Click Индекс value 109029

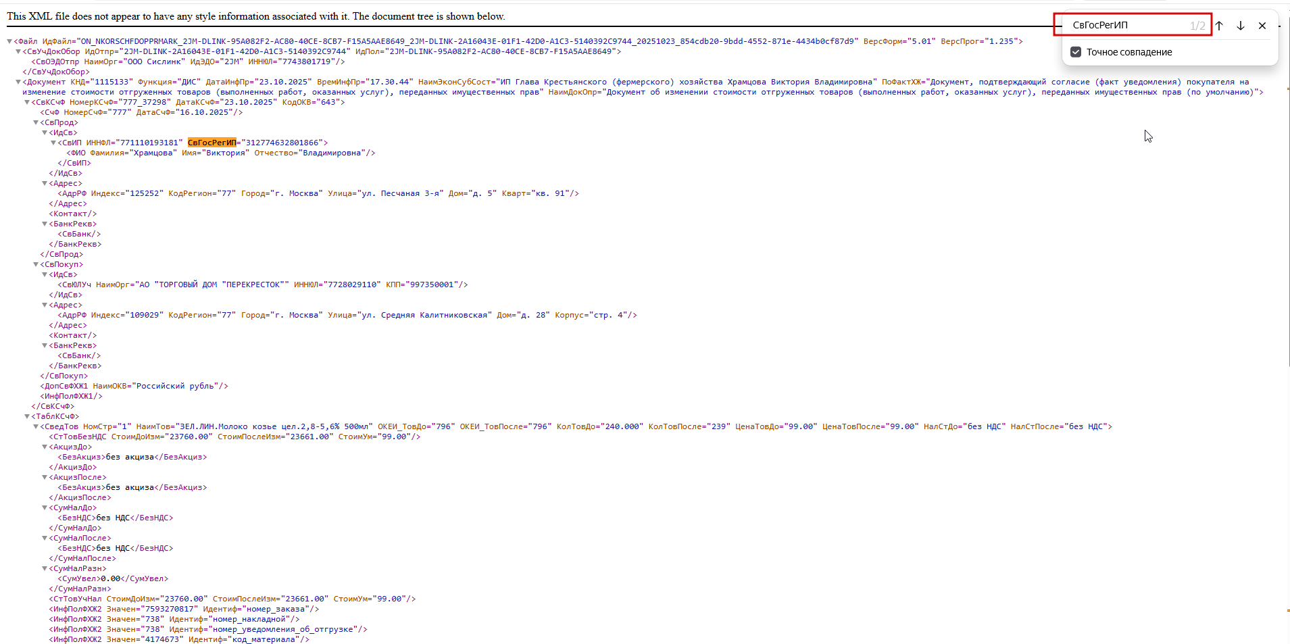pyautogui.click(x=145, y=315)
